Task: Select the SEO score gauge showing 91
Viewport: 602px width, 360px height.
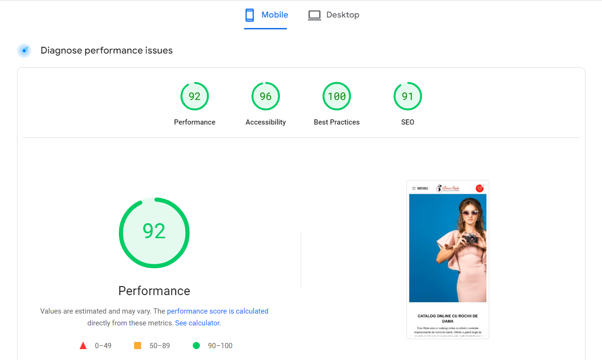Action: tap(407, 96)
